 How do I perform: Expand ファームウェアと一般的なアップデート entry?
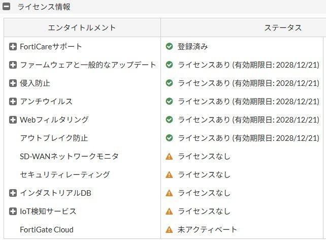(x=13, y=65)
